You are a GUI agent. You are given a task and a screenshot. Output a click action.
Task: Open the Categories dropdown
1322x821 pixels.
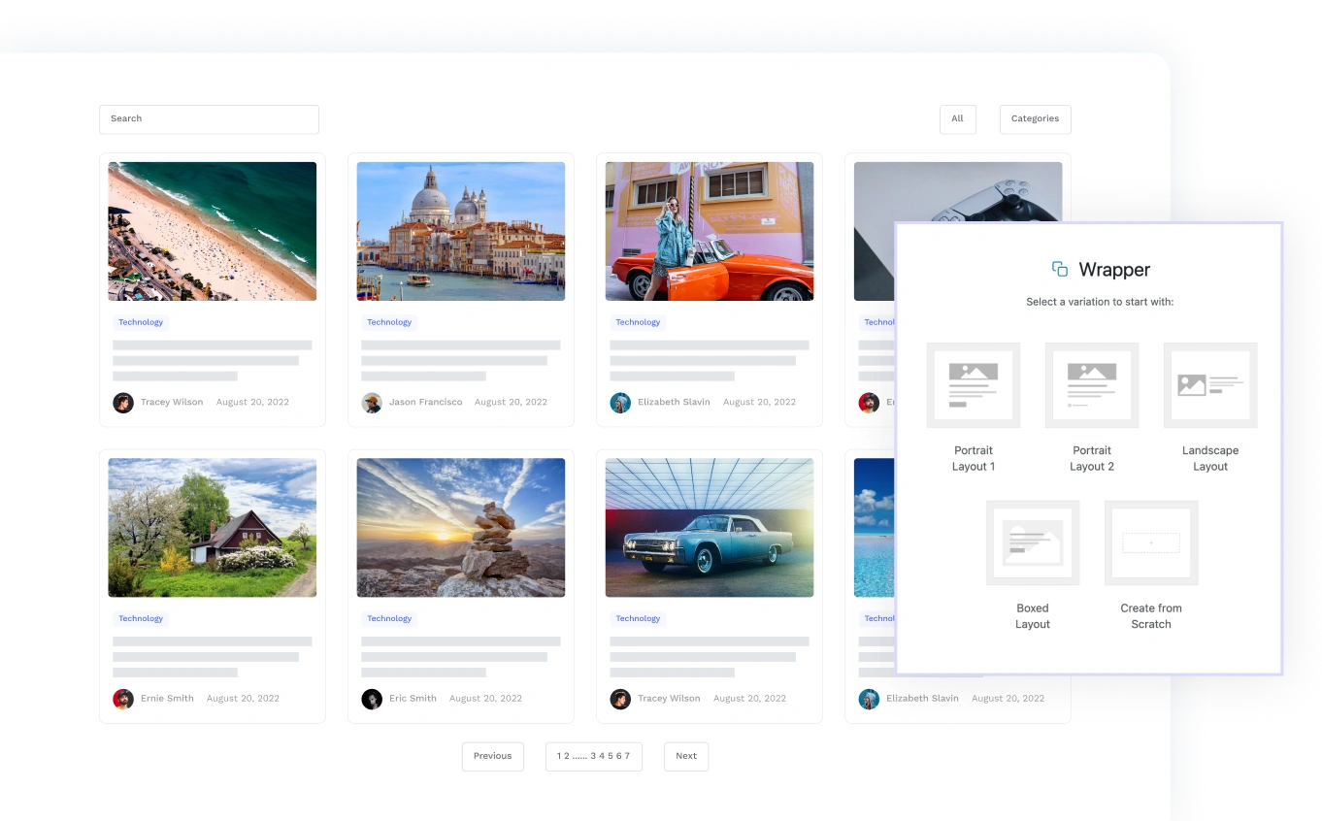point(1035,118)
